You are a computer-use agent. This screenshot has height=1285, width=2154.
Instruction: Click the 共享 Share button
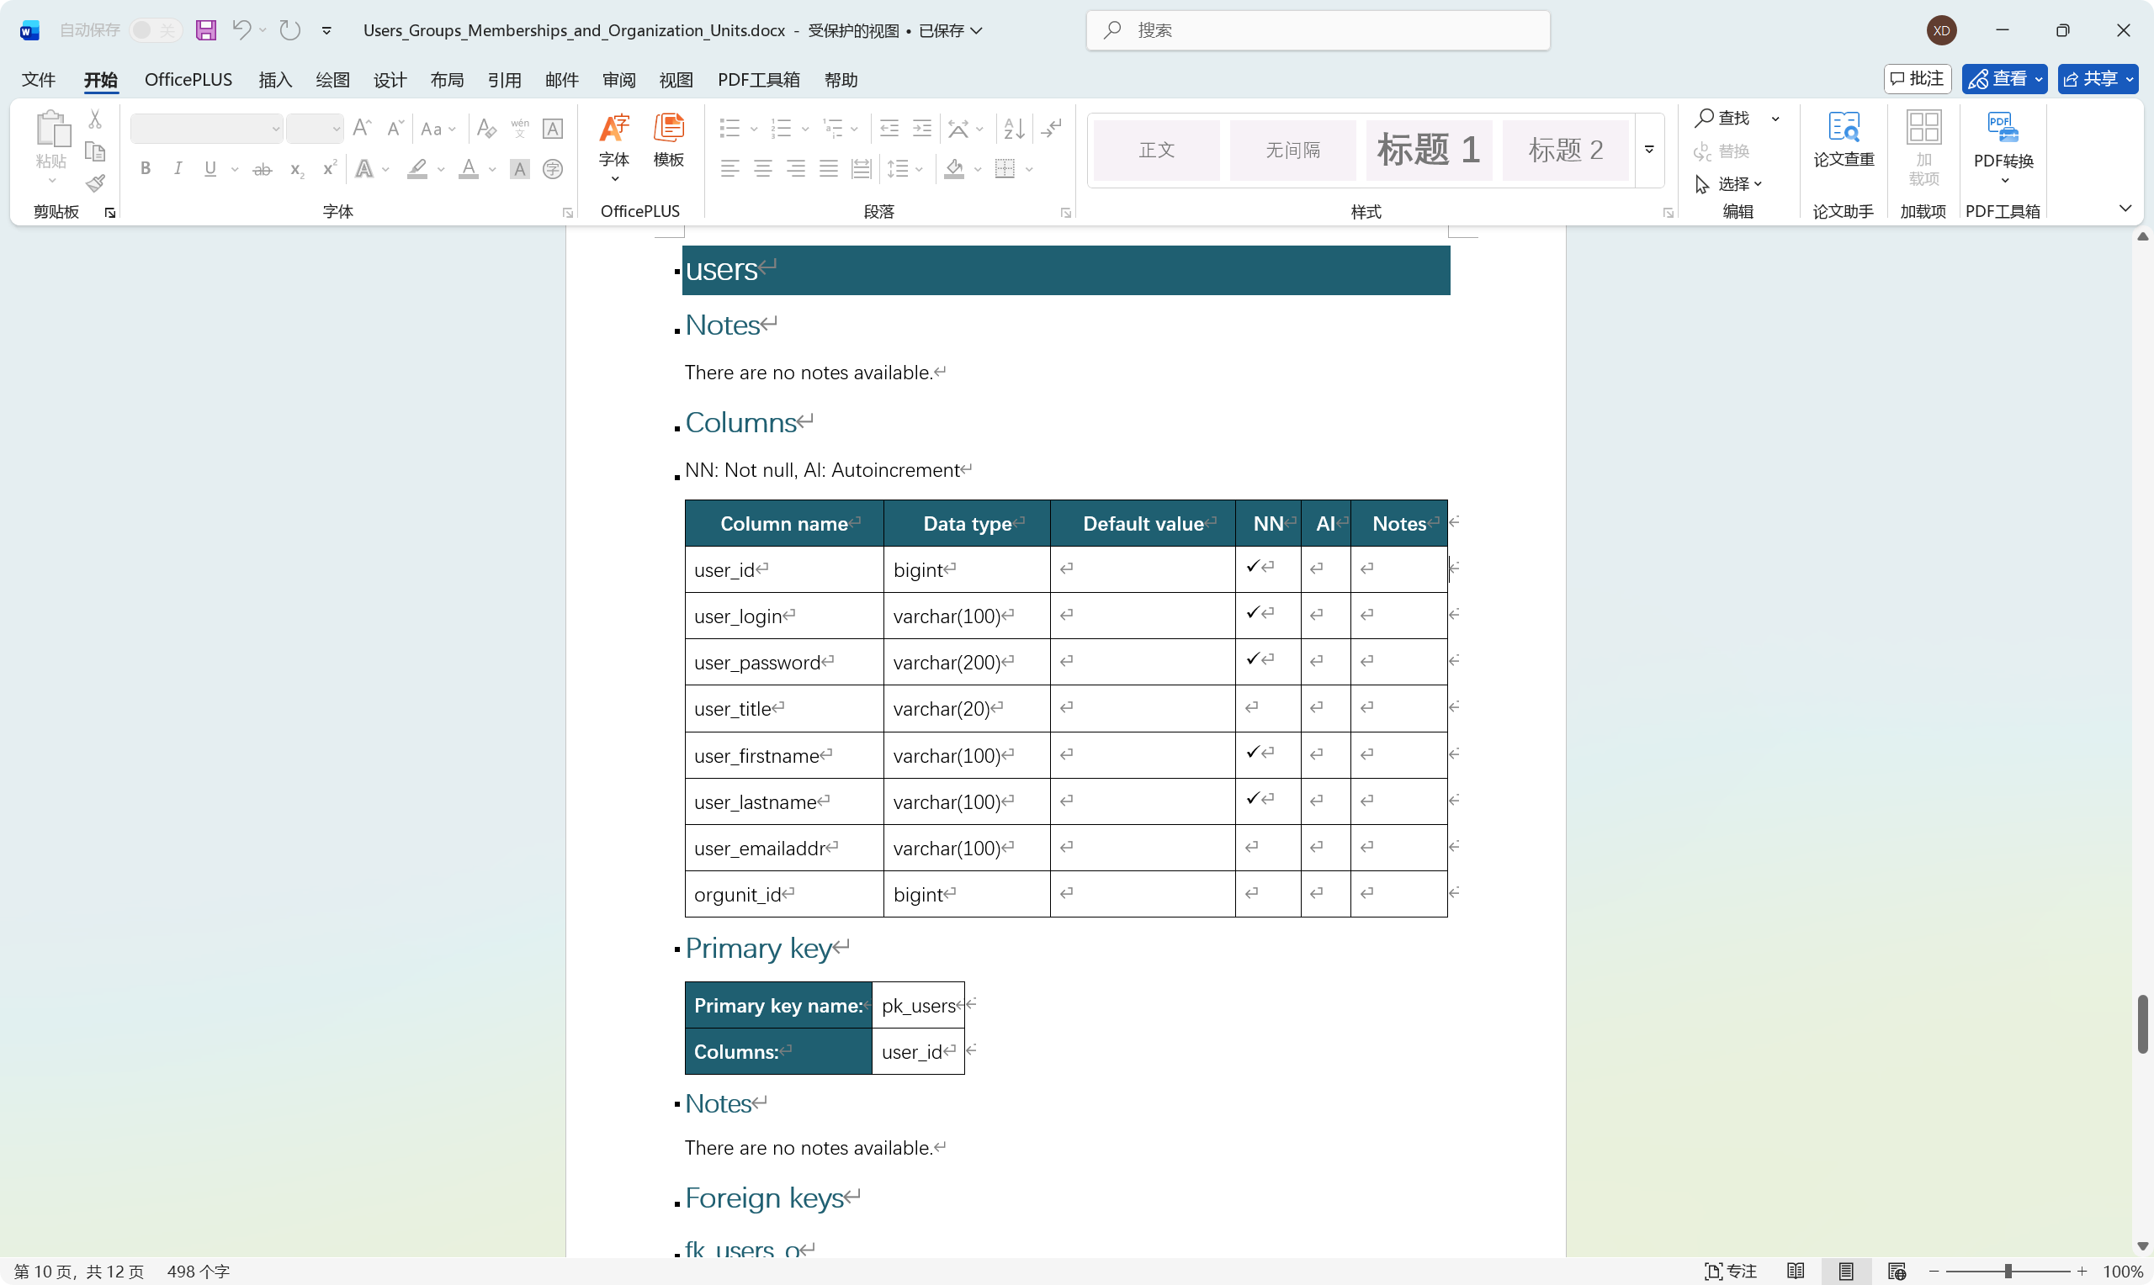[x=2098, y=79]
